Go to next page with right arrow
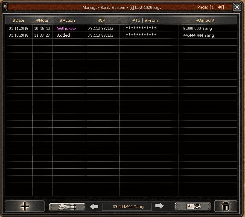This screenshot has width=245, height=217. tap(160, 206)
